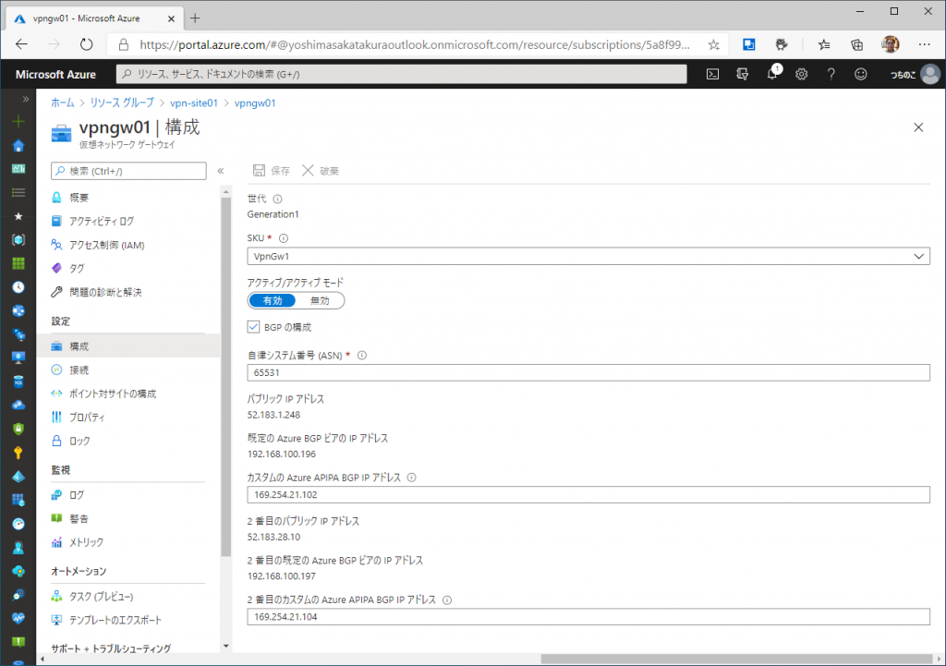Open the Edge favorites list icon

(x=824, y=44)
